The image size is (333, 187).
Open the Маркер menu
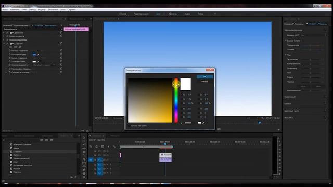42,10
